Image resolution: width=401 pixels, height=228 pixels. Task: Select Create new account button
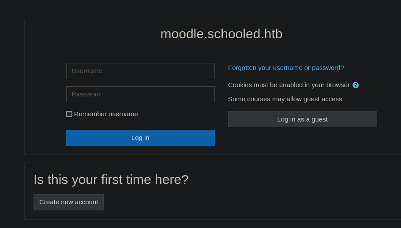coord(68,202)
